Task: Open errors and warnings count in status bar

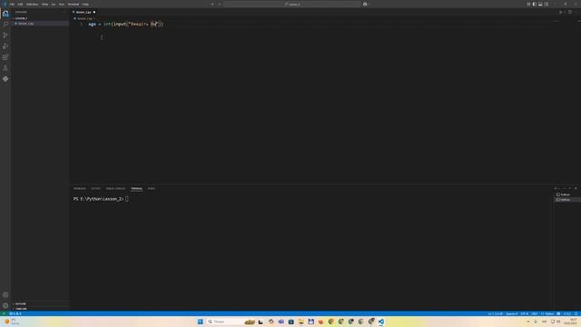Action: pos(15,313)
